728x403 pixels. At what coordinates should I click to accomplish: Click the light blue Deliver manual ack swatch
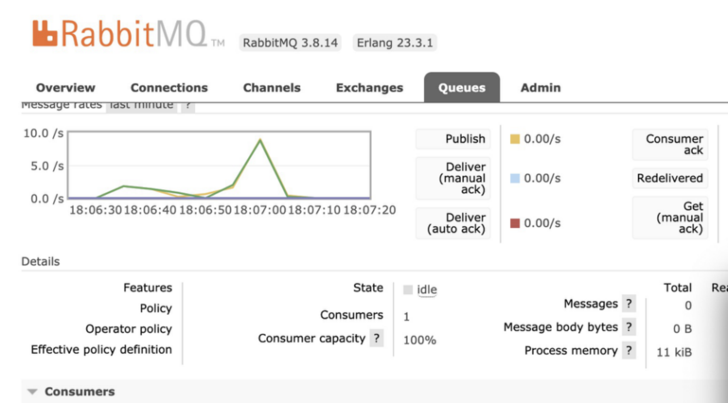[x=515, y=178]
